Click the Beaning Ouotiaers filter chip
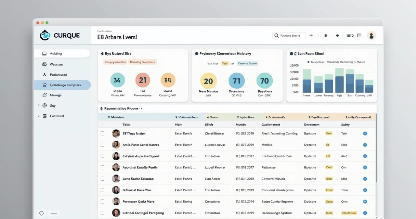Image resolution: width=416 pixels, height=219 pixels. (143, 62)
